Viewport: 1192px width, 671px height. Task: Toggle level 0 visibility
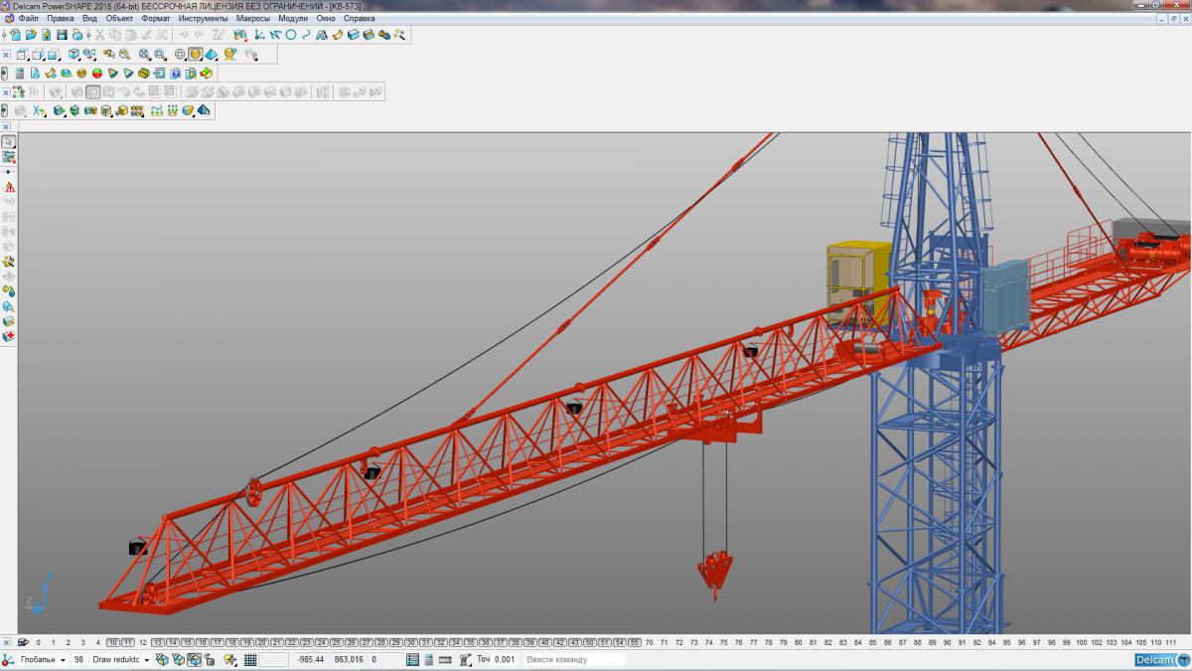point(39,643)
